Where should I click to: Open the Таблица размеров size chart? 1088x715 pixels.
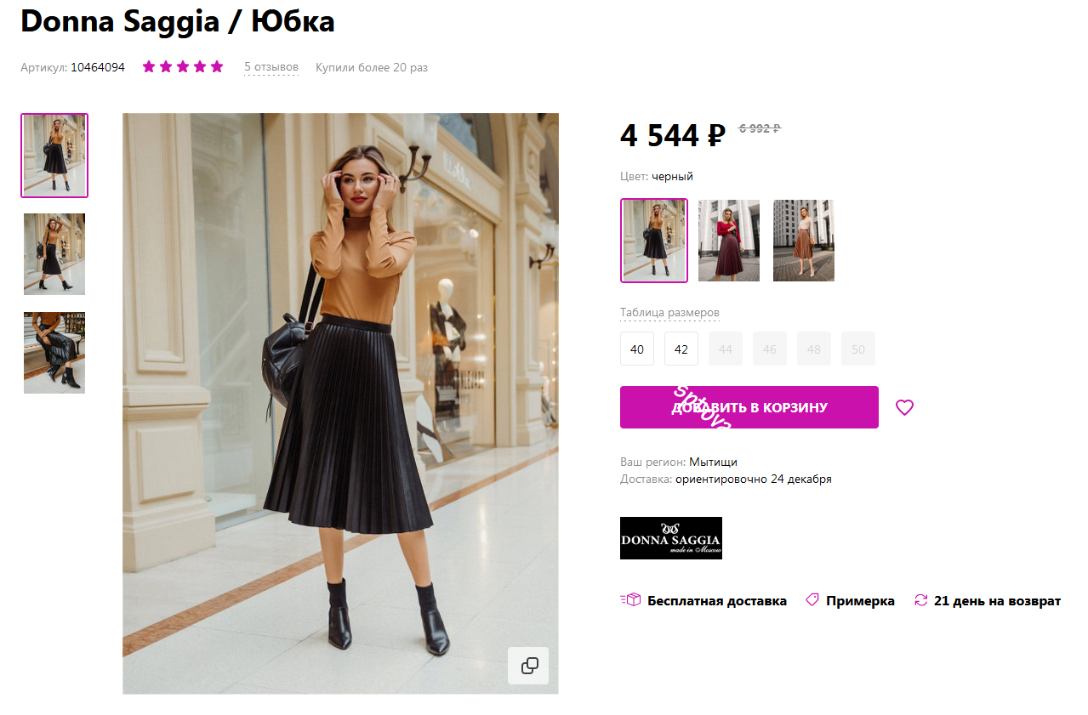pyautogui.click(x=669, y=313)
